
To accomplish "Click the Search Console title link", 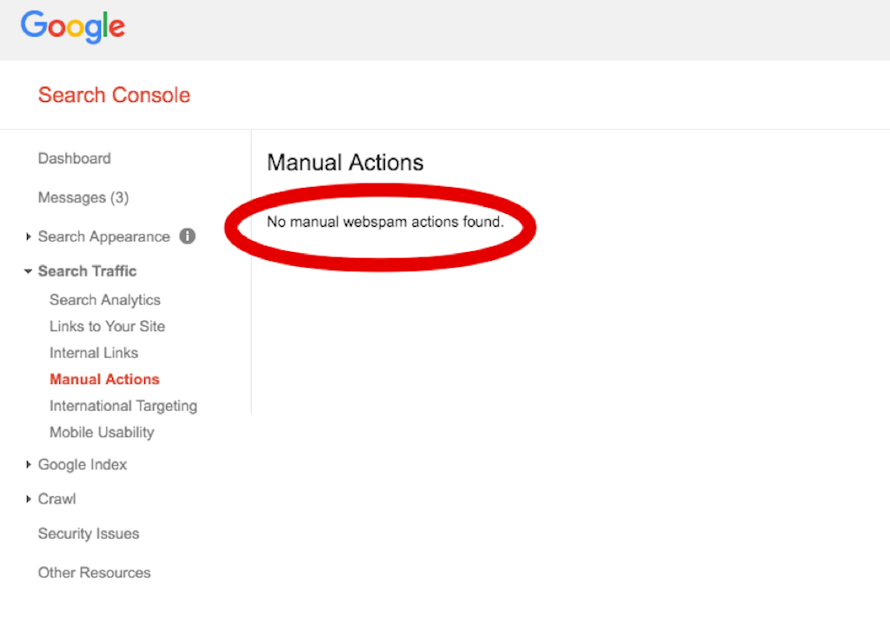I will (114, 95).
